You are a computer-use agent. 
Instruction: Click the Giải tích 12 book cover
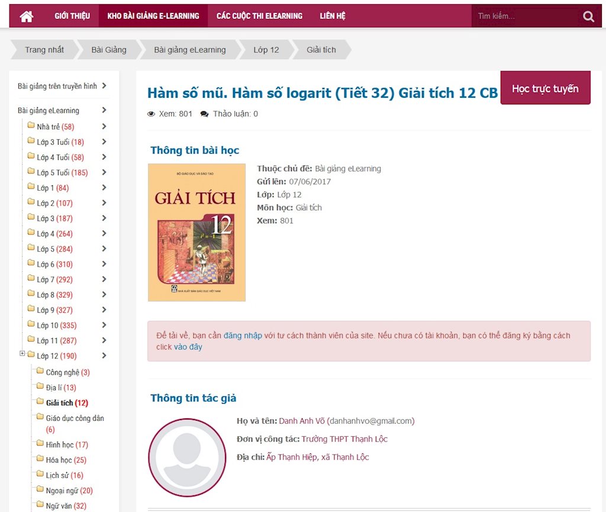coord(196,232)
